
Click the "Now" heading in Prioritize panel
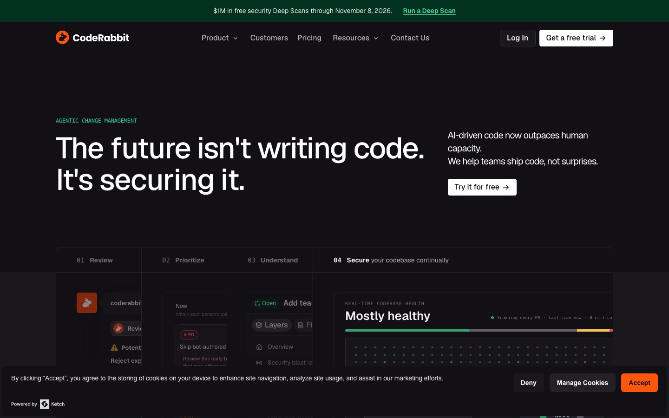(181, 306)
